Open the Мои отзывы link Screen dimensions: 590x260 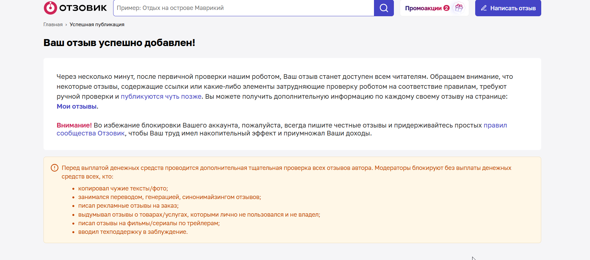(x=77, y=106)
